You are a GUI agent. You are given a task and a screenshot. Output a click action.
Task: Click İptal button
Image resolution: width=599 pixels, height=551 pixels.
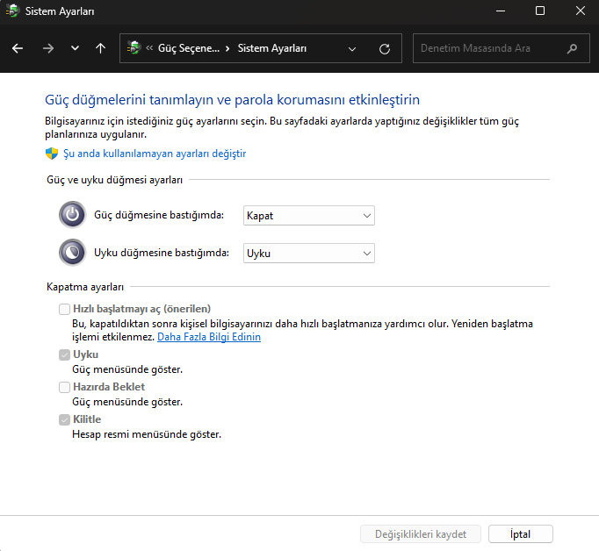coord(520,533)
